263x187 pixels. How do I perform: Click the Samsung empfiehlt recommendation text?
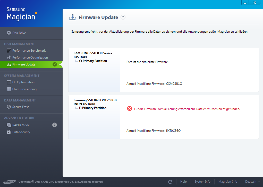coord(160,32)
